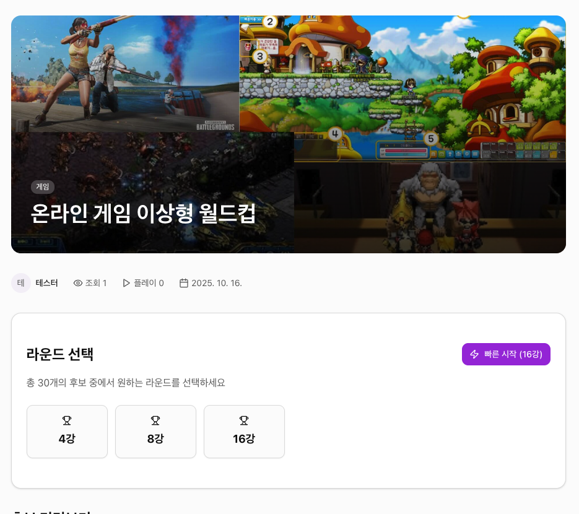The width and height of the screenshot is (579, 514).
Task: Click the play triangle icon beside 플레이 0
Action: tap(126, 283)
